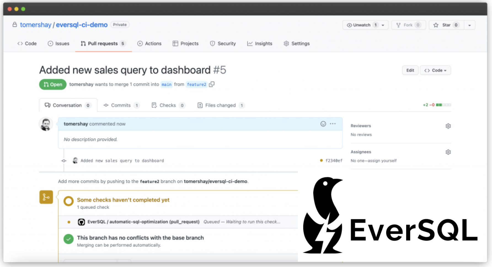This screenshot has width=492, height=267.
Task: Switch to the Commits tab
Action: click(x=121, y=105)
